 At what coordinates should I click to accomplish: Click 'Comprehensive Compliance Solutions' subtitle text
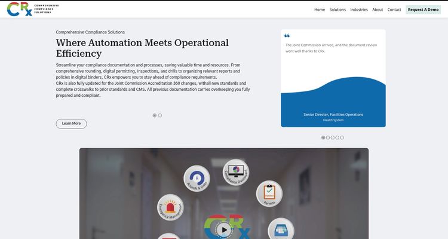pos(90,32)
